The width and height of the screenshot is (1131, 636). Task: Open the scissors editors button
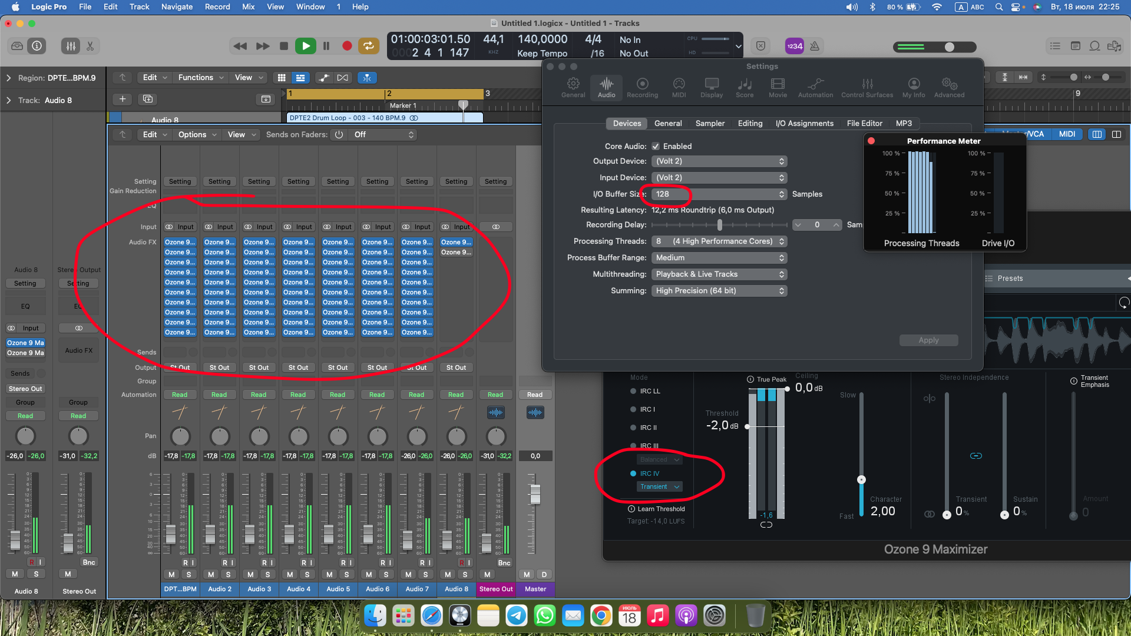click(x=90, y=46)
